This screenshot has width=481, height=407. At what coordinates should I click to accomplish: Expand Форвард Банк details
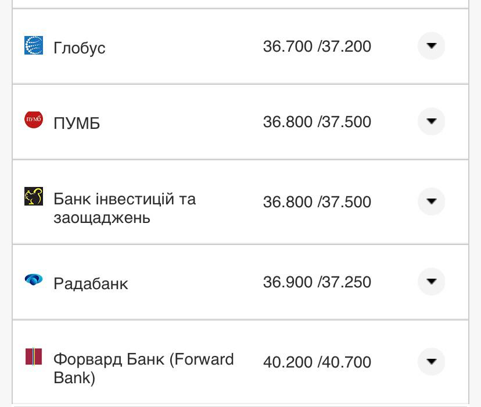(431, 361)
